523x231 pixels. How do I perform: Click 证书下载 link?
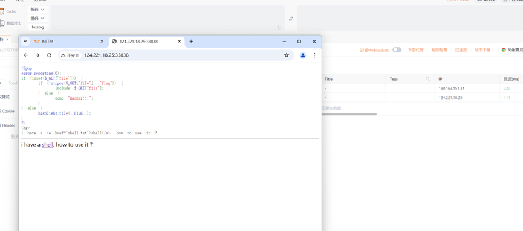[482, 50]
